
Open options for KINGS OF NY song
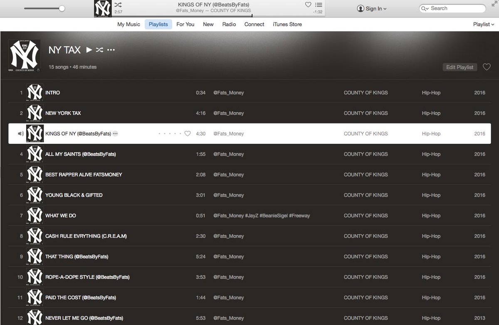tap(115, 133)
